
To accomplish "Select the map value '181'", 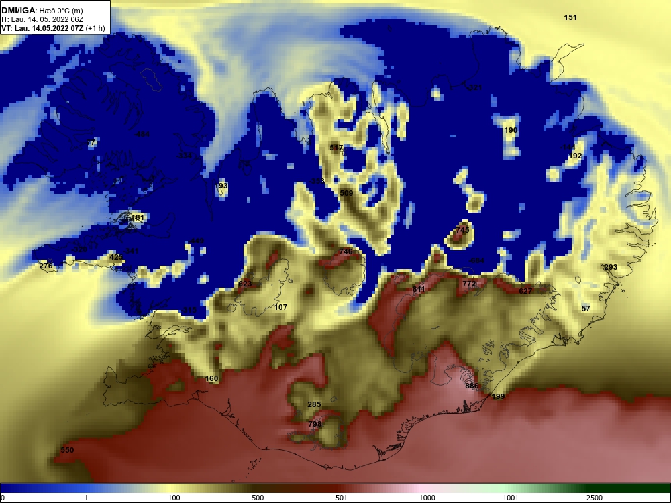I will (138, 218).
